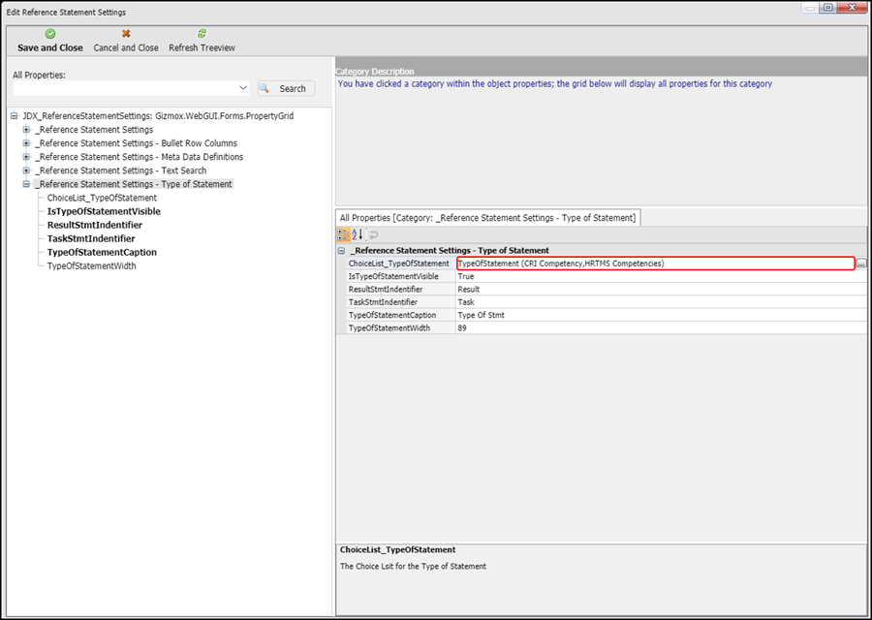The width and height of the screenshot is (872, 620).
Task: Click the Refresh Treeview icon
Action: (x=202, y=34)
